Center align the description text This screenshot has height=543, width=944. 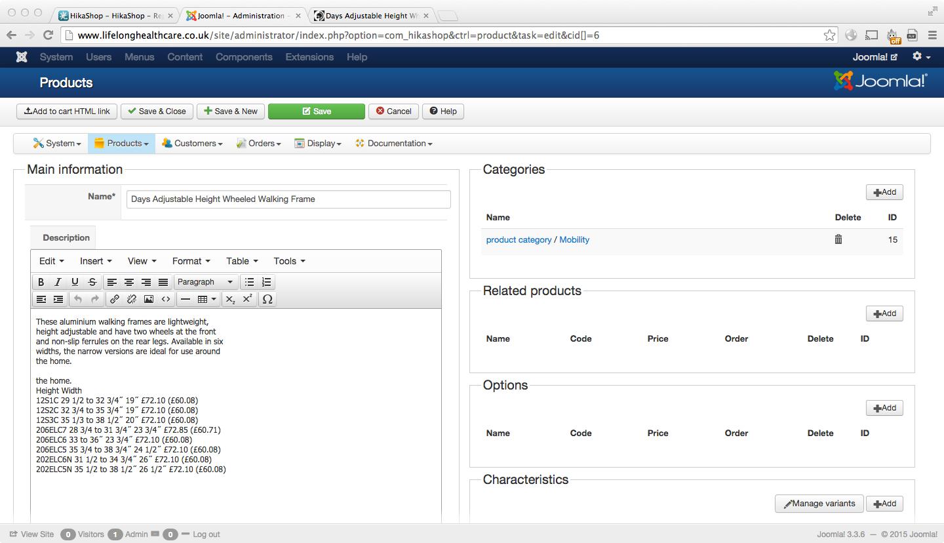(129, 282)
